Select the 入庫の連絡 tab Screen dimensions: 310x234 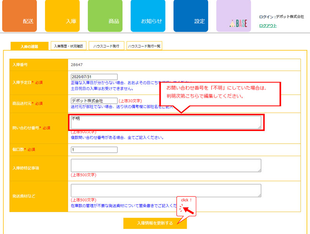[x=29, y=46]
